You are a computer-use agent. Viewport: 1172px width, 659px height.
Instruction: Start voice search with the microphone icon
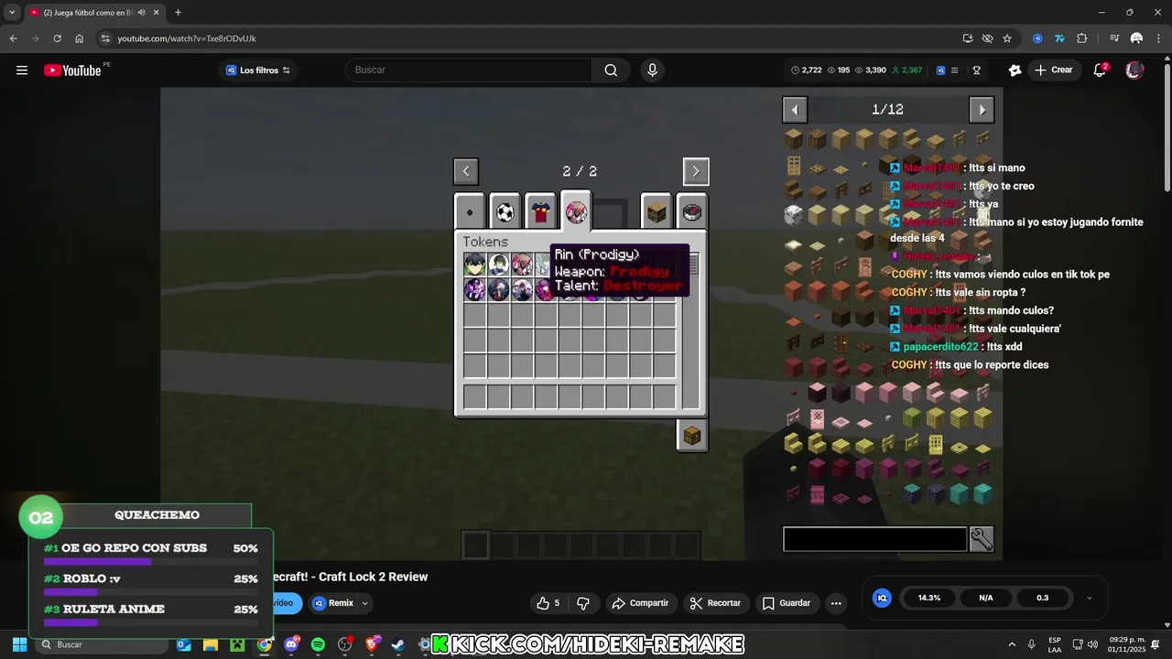[652, 70]
